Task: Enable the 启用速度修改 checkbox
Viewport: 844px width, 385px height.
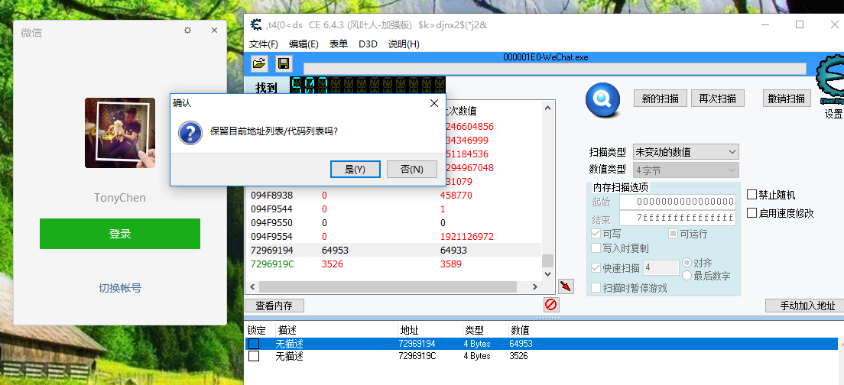Action: pos(752,213)
